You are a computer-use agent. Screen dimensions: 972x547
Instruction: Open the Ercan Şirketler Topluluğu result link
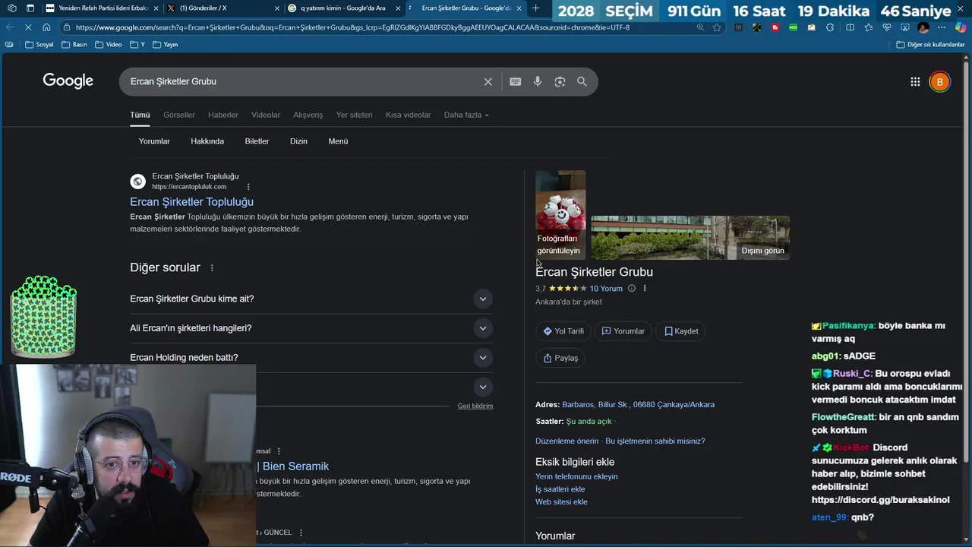point(191,201)
